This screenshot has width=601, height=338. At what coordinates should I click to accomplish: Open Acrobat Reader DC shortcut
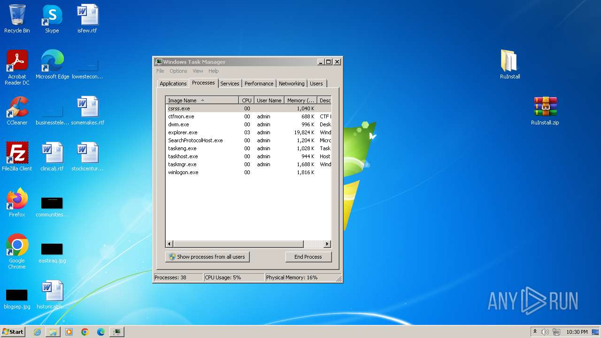(x=17, y=68)
